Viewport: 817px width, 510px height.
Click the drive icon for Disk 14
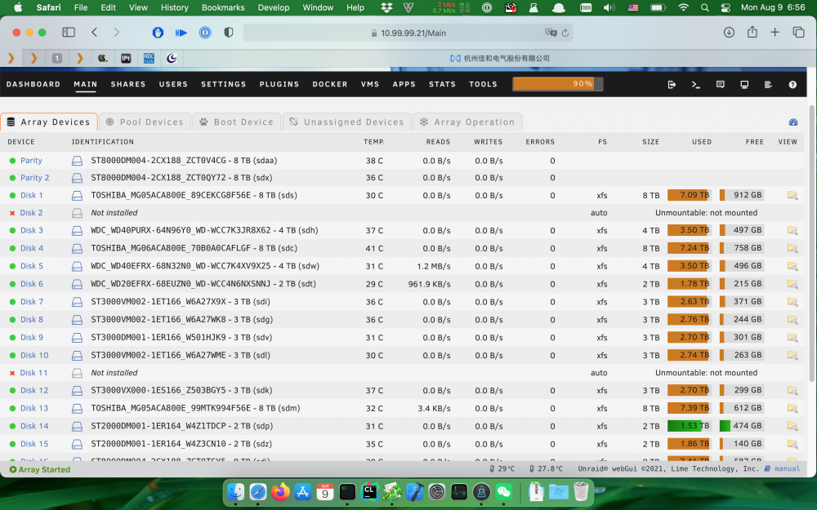tap(77, 426)
